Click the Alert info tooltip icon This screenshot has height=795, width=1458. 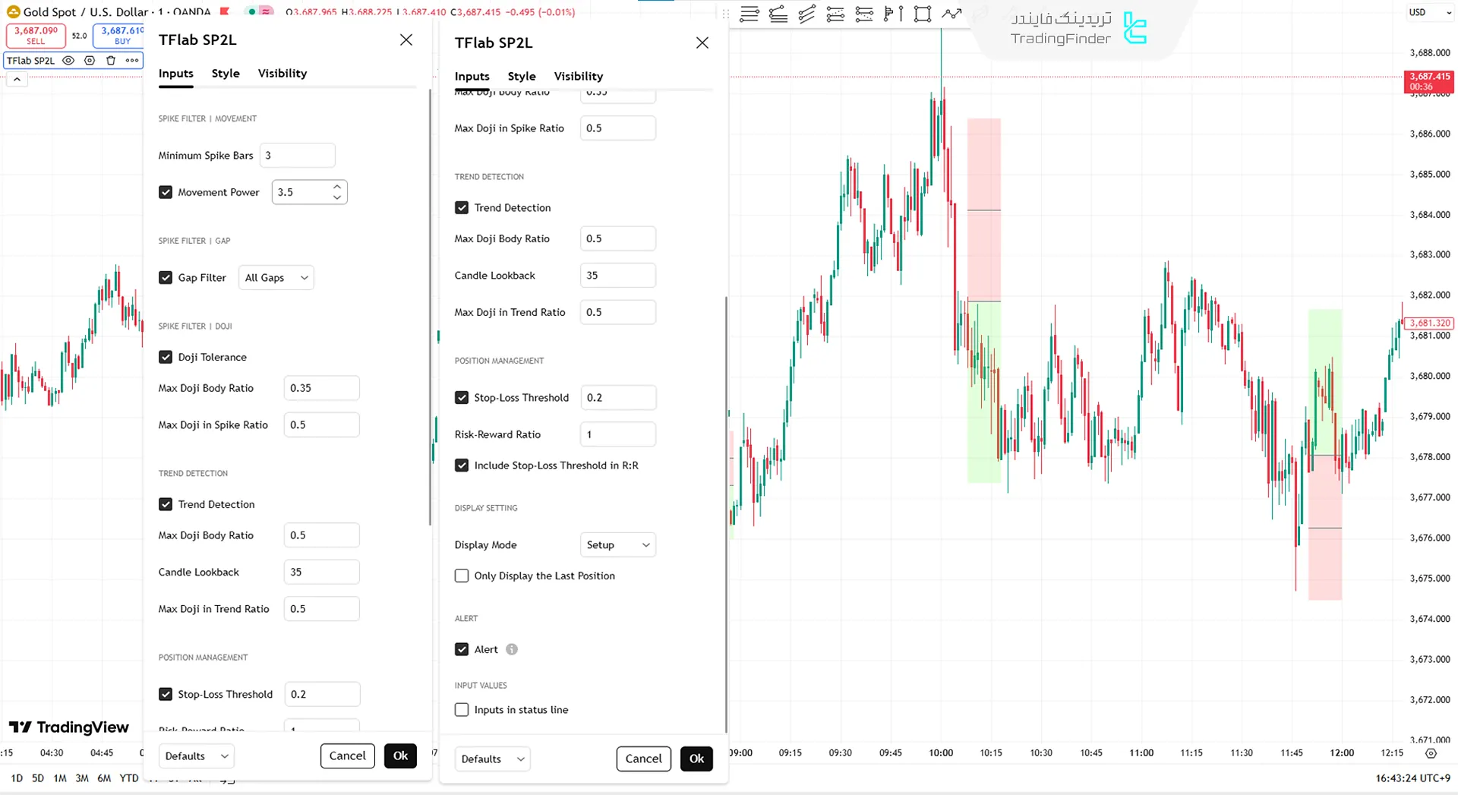click(512, 649)
